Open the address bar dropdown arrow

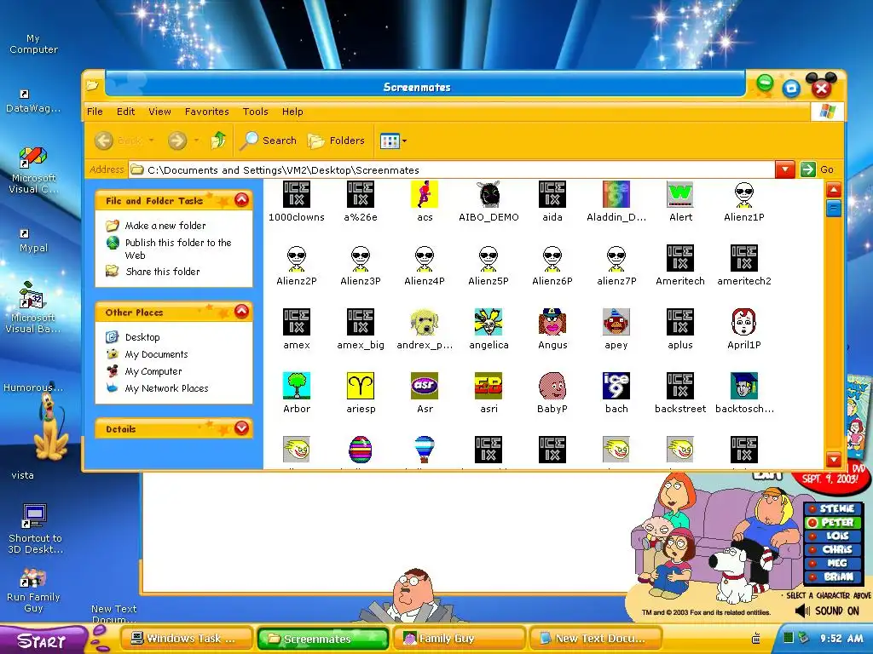[784, 169]
